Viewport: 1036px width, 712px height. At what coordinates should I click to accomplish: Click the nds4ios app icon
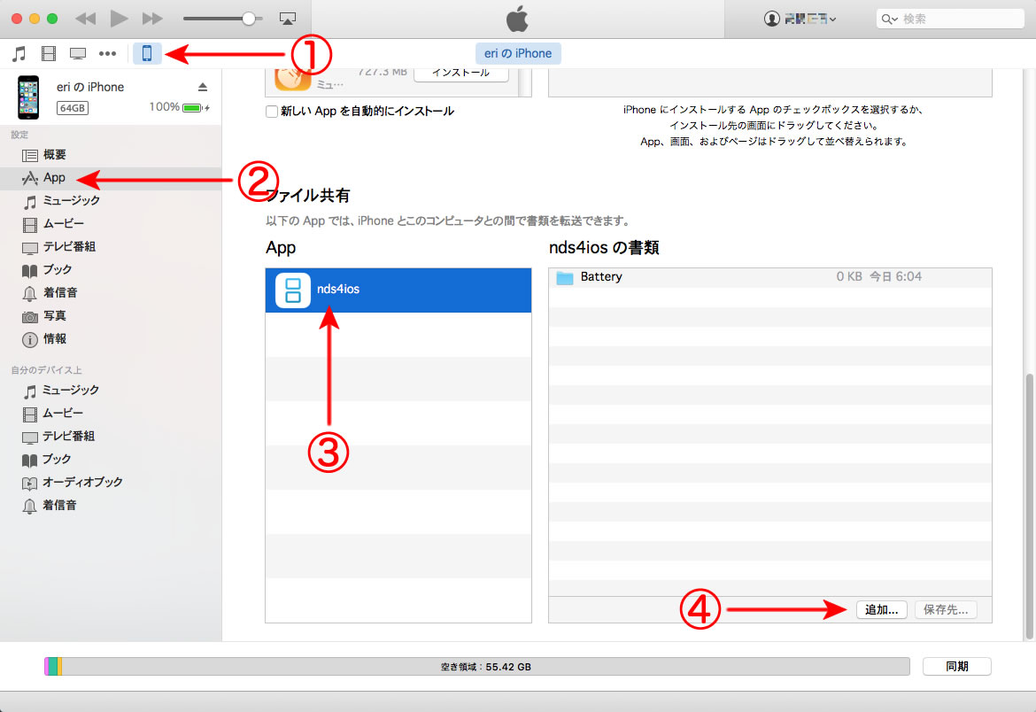click(x=293, y=290)
